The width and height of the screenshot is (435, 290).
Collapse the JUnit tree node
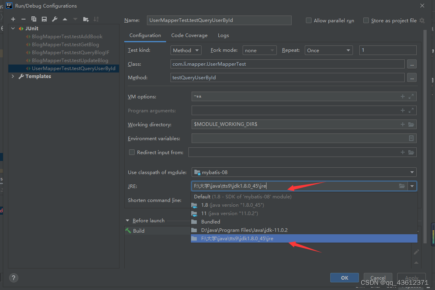(12, 28)
